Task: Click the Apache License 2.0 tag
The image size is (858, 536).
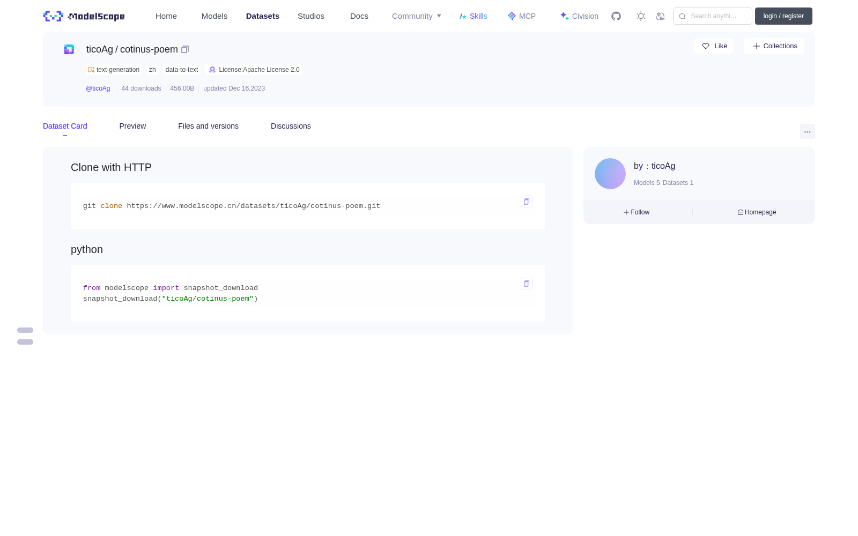Action: (254, 70)
